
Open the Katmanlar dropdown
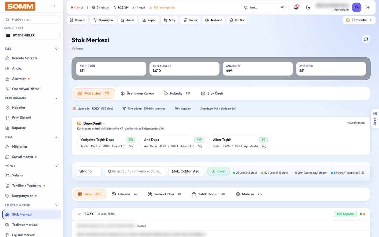point(359,20)
